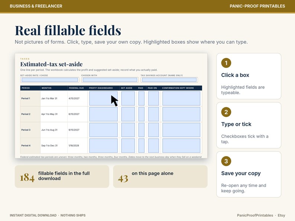Click the 'PERIOD' column header
This screenshot has width=295, height=221.
click(x=26, y=88)
